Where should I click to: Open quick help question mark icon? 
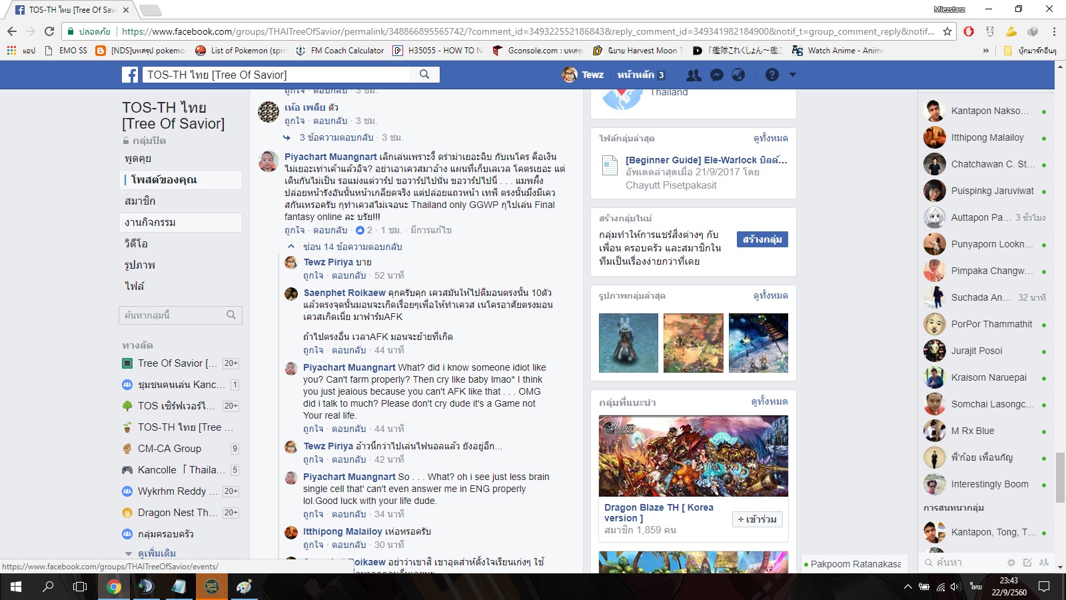[772, 75]
